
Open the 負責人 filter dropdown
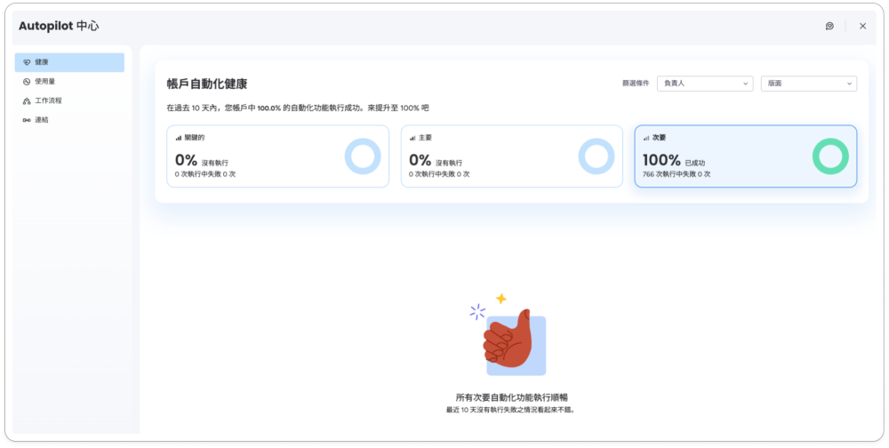pyautogui.click(x=705, y=84)
